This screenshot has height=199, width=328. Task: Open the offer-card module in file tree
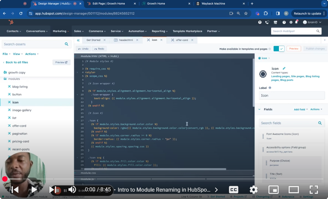19,126
